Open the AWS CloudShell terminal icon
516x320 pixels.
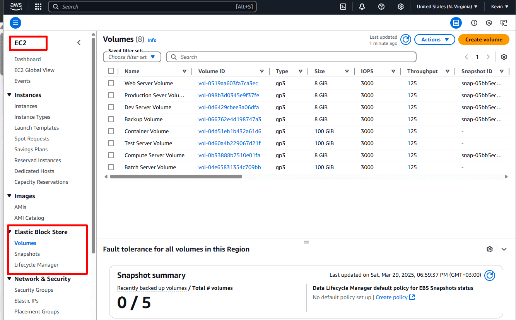[x=343, y=7]
